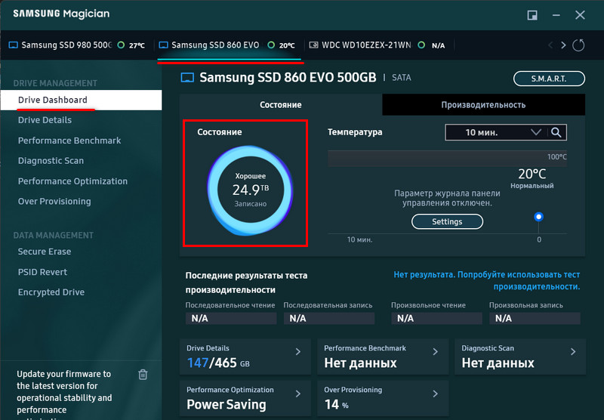The width and height of the screenshot is (604, 420).
Task: Click the mini-mode window icon
Action: coord(532,15)
